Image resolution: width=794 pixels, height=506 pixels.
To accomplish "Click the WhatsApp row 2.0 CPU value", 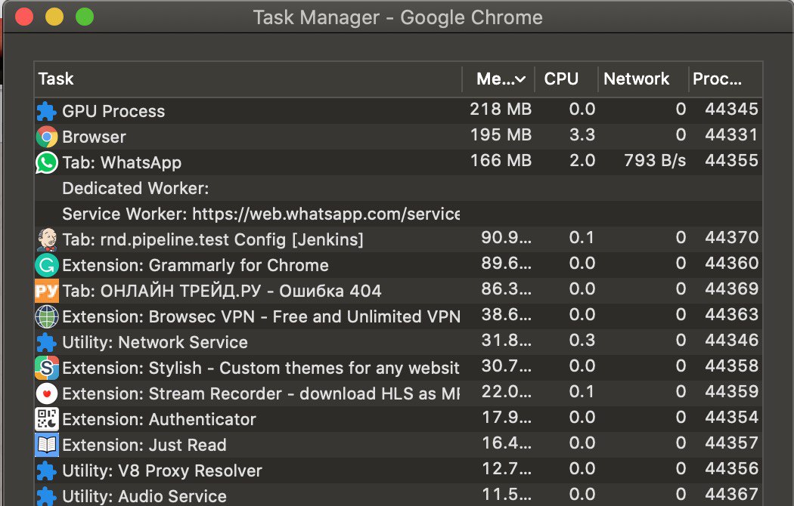I will [x=582, y=161].
